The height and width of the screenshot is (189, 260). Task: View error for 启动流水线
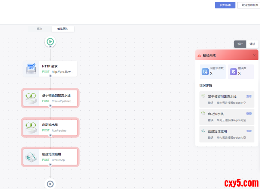coord(249,114)
